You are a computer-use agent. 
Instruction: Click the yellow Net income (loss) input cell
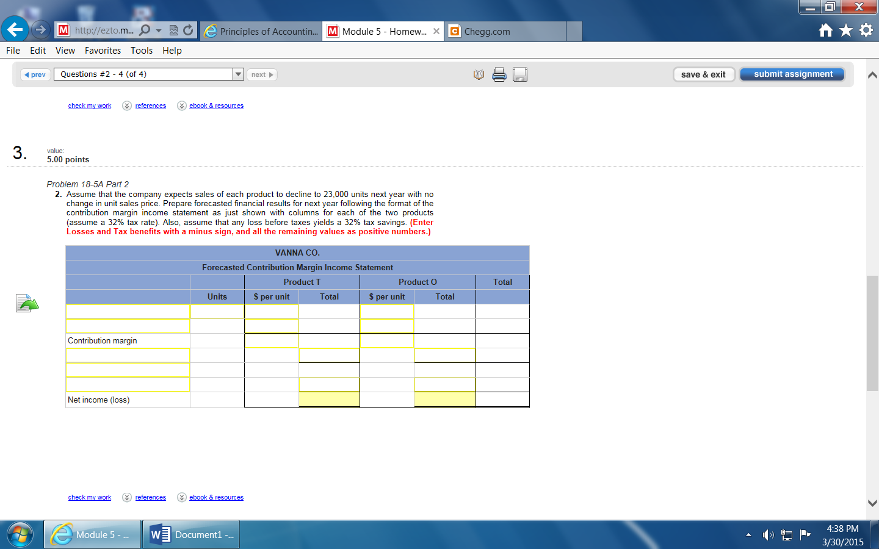pos(328,400)
